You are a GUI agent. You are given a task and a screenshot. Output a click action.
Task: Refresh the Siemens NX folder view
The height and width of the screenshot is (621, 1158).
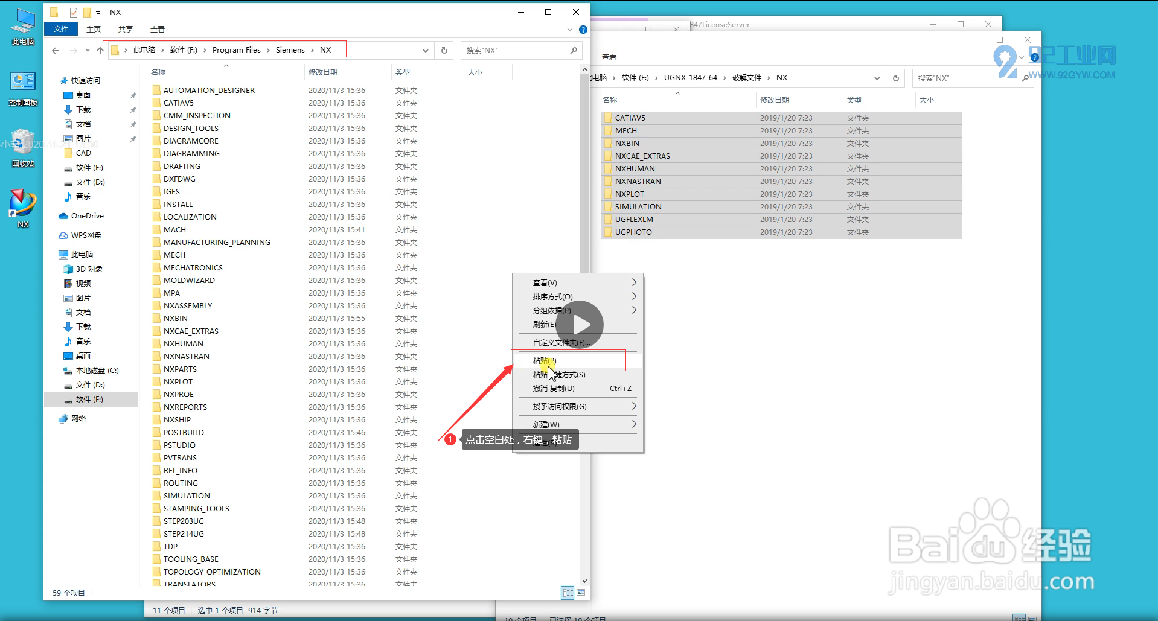[444, 50]
